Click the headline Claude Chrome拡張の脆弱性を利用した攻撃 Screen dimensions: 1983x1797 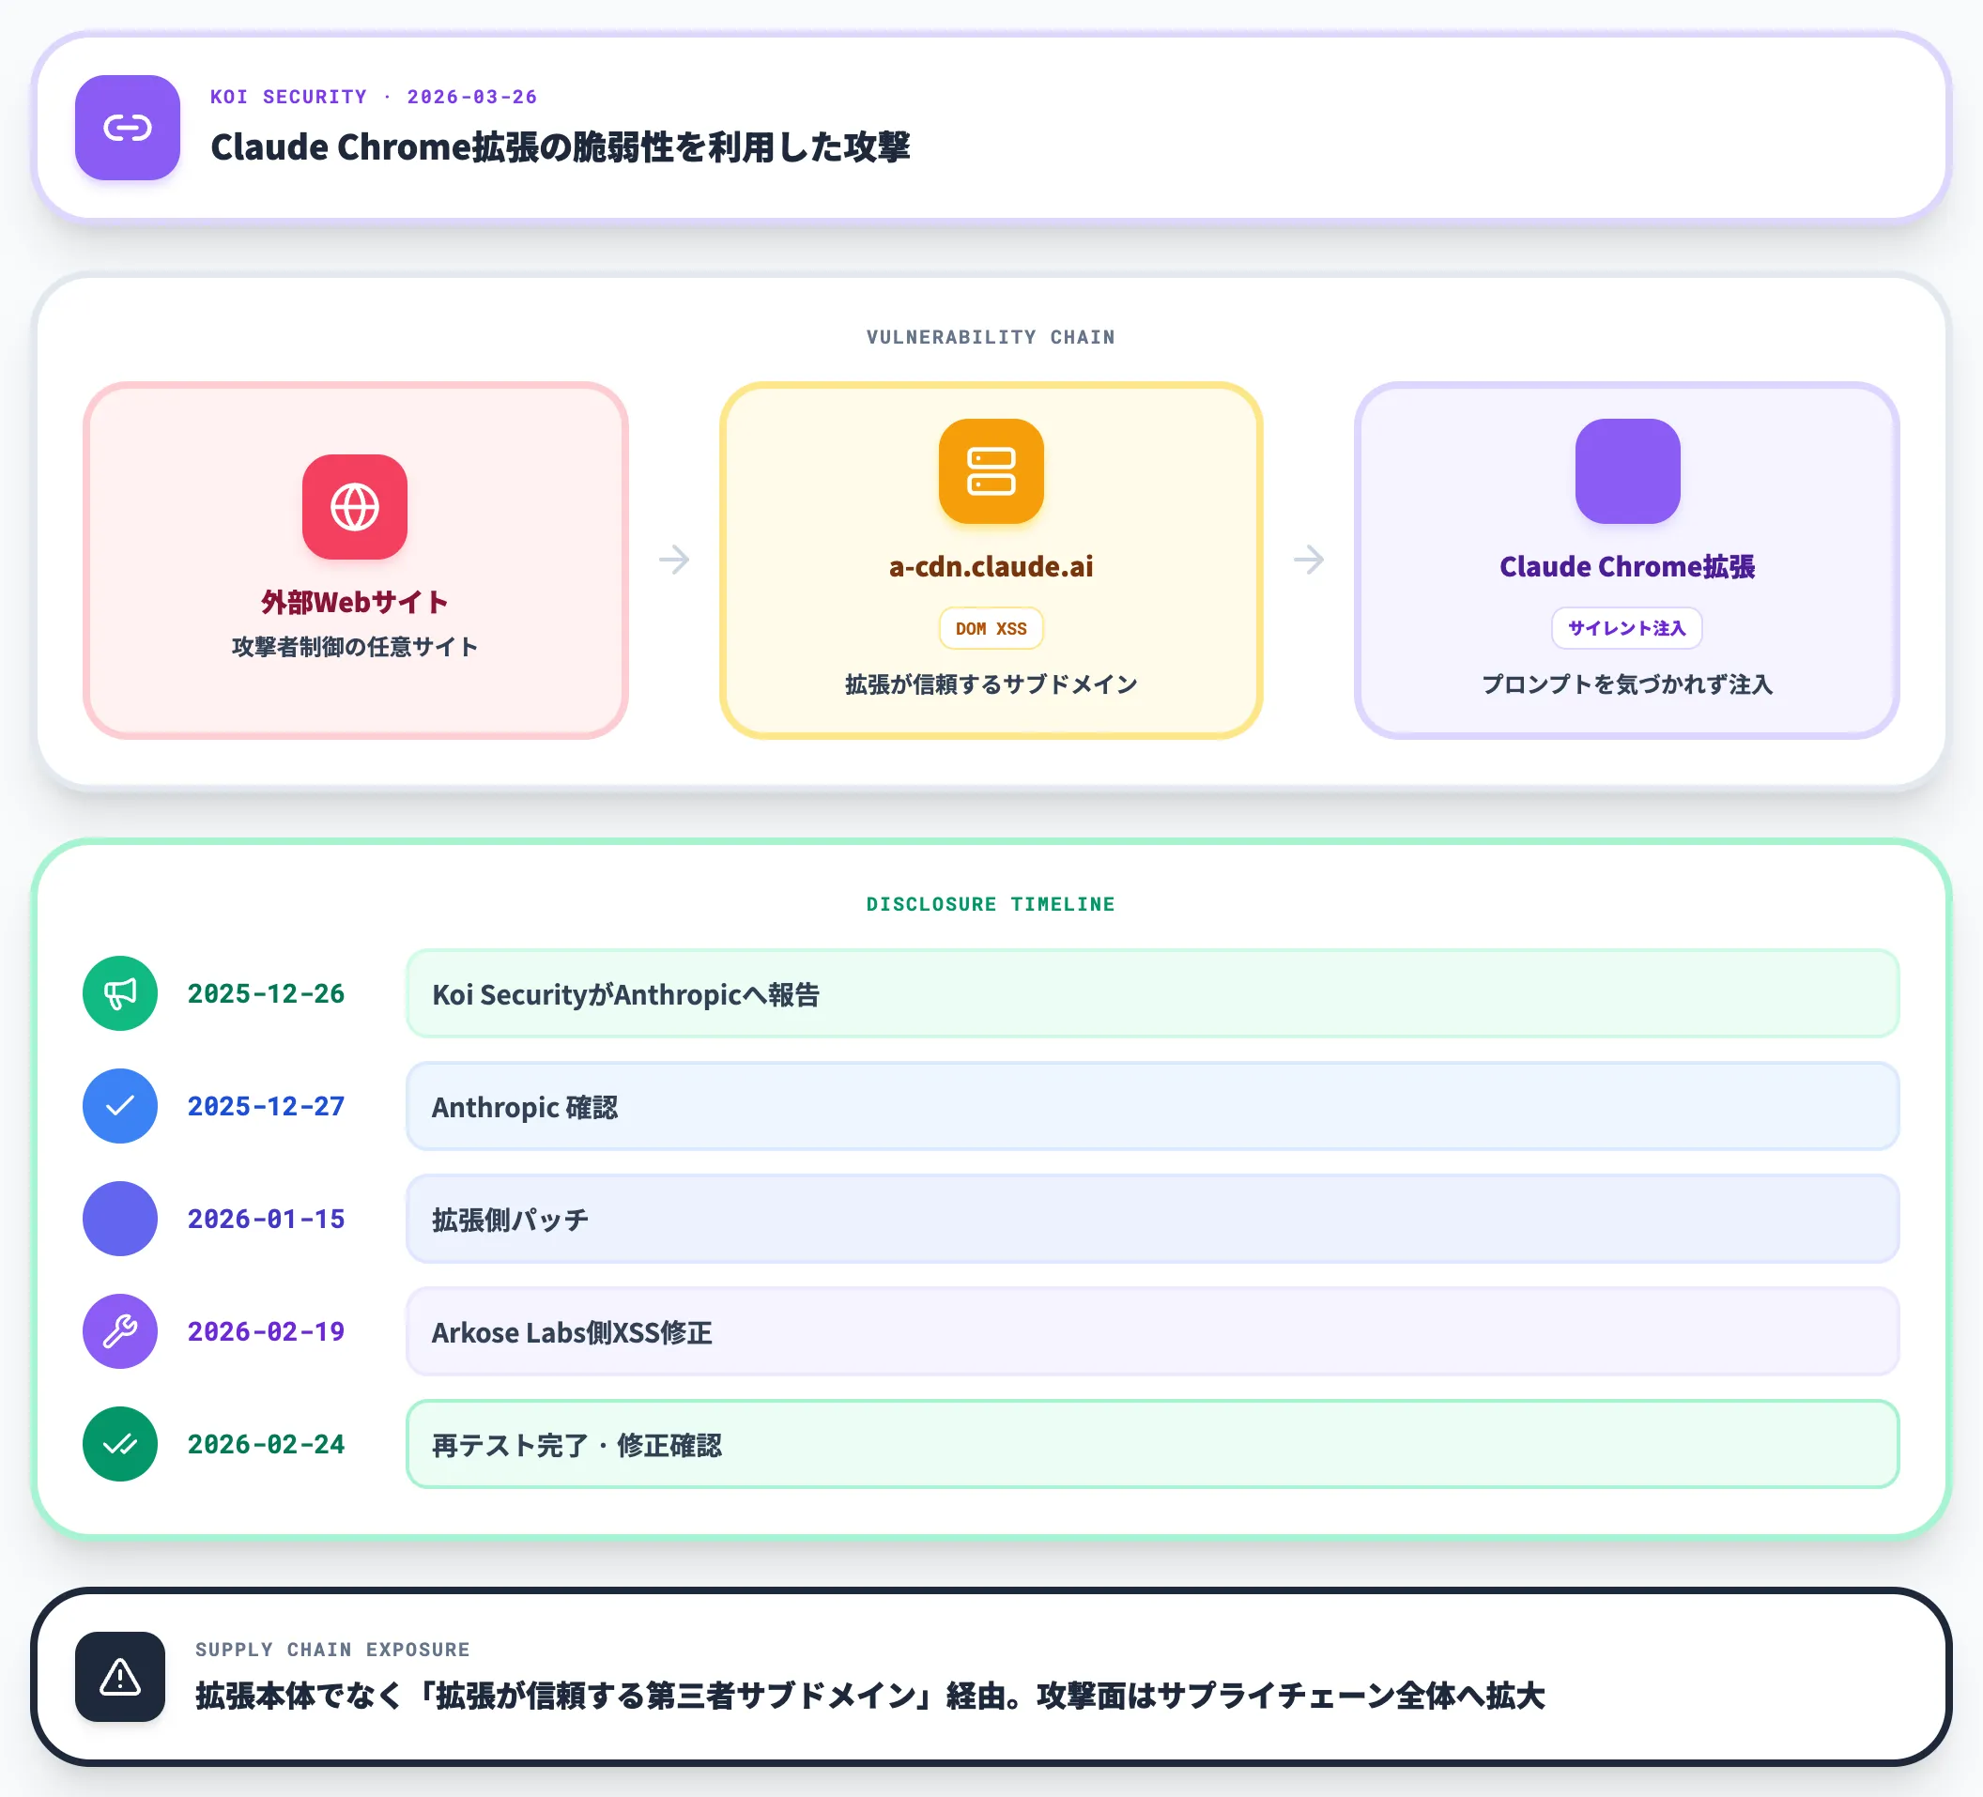pyautogui.click(x=560, y=147)
